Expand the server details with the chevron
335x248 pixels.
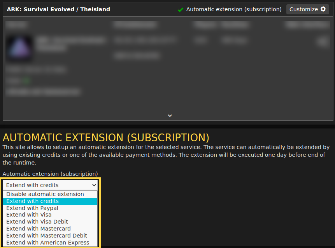170,115
